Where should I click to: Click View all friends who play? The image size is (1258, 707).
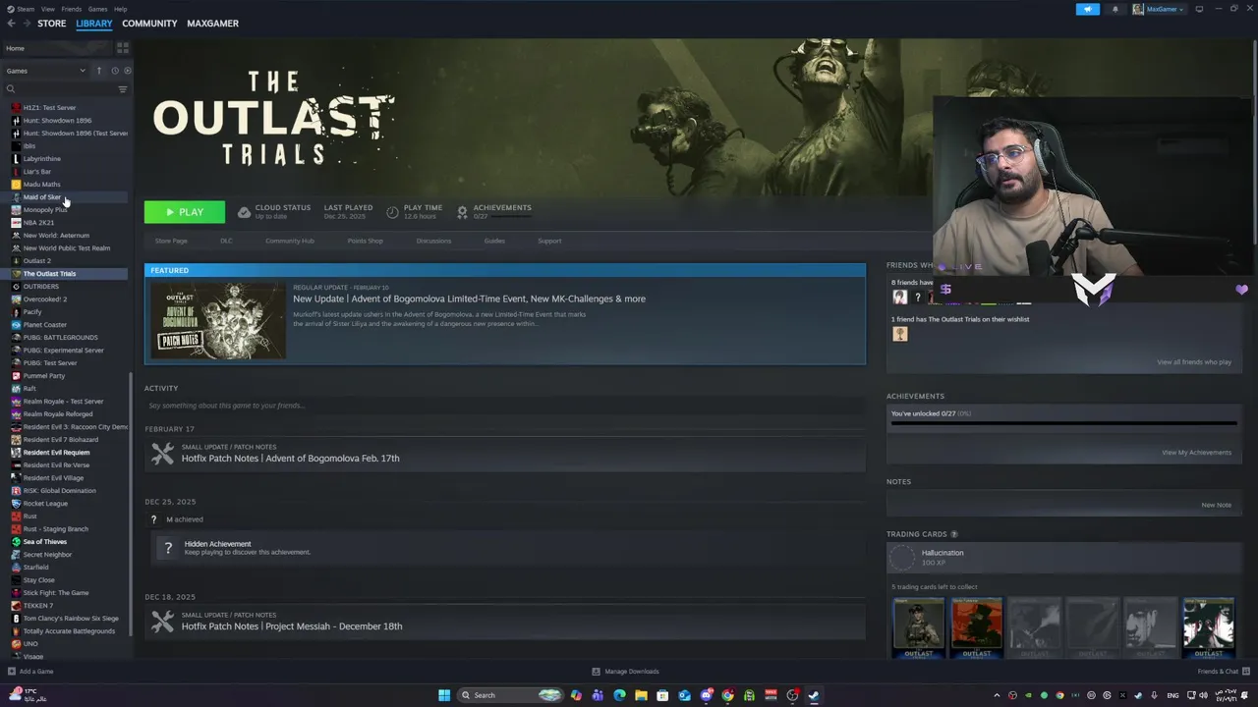(x=1194, y=362)
